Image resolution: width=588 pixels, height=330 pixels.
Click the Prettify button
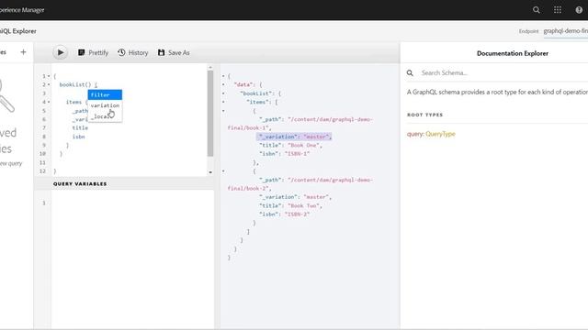(x=93, y=53)
